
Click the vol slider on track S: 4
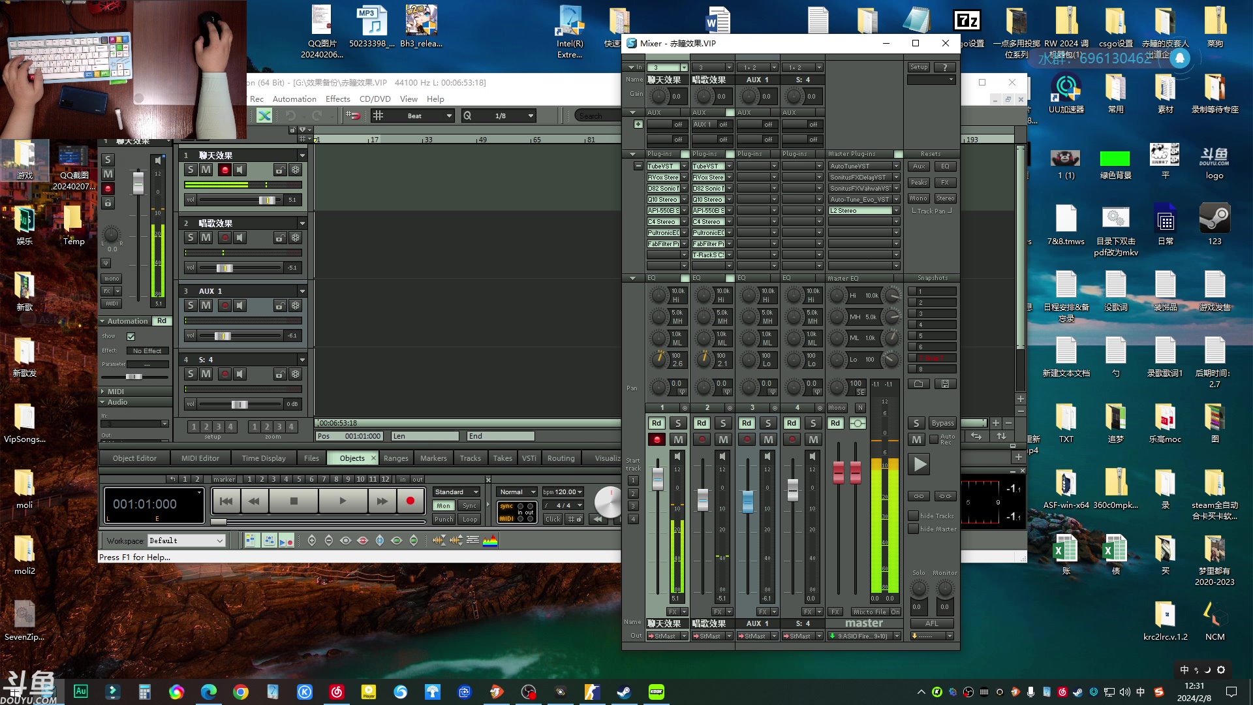(240, 404)
